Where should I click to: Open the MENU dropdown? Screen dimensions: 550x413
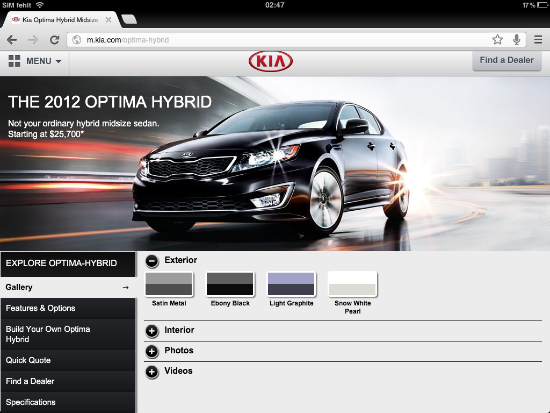[35, 61]
